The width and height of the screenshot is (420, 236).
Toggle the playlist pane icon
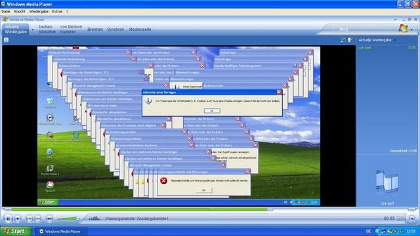(350, 40)
